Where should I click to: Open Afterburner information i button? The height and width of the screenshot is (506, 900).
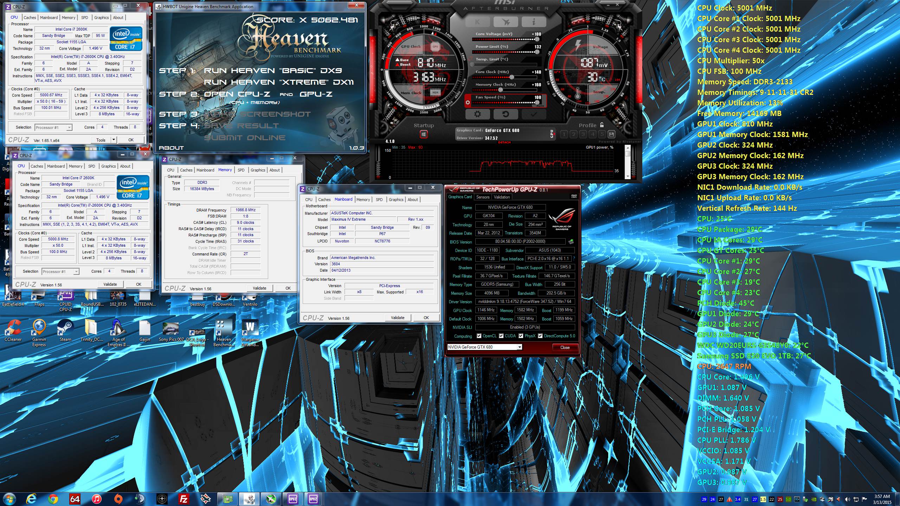pos(534,22)
